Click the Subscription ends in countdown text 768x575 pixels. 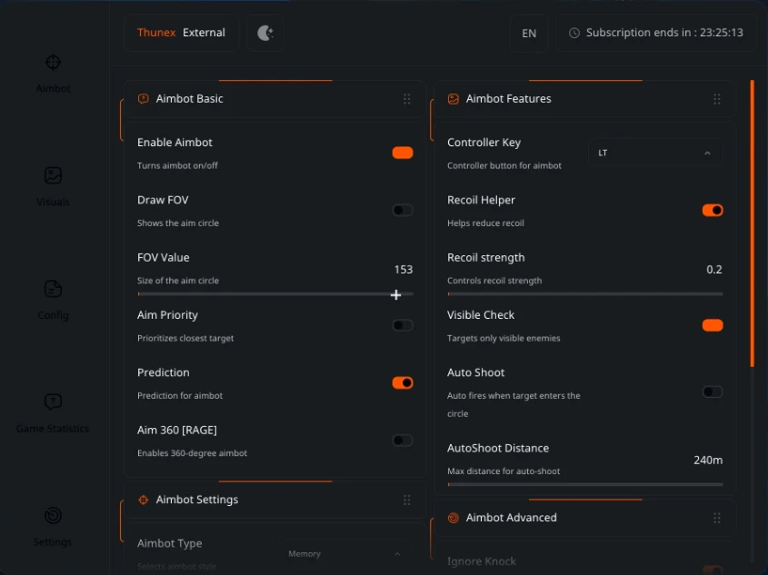(x=664, y=33)
